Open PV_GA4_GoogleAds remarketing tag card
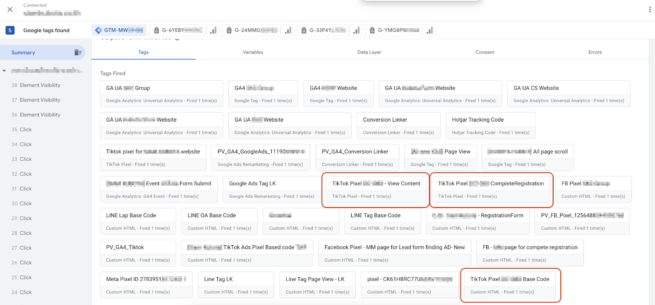 260,158
